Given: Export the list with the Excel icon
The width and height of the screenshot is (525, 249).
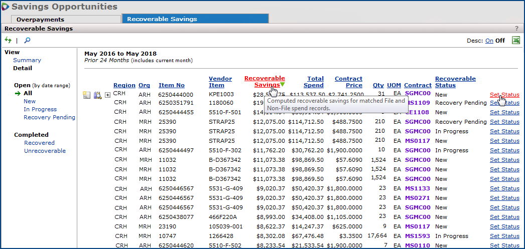Looking at the screenshot, I should 515,41.
